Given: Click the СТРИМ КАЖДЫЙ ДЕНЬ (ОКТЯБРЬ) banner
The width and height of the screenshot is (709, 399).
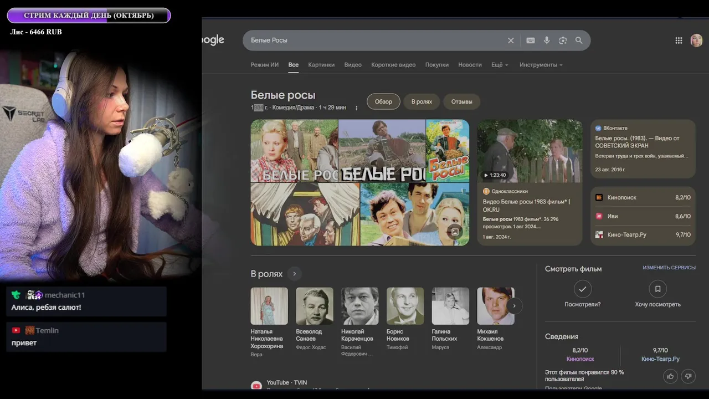Looking at the screenshot, I should tap(89, 16).
